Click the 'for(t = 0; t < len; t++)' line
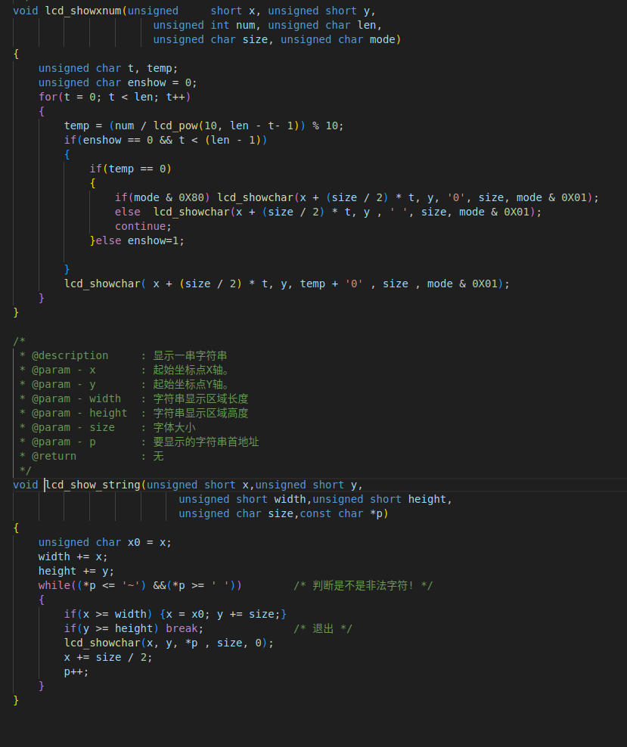The width and height of the screenshot is (627, 747). point(115,97)
